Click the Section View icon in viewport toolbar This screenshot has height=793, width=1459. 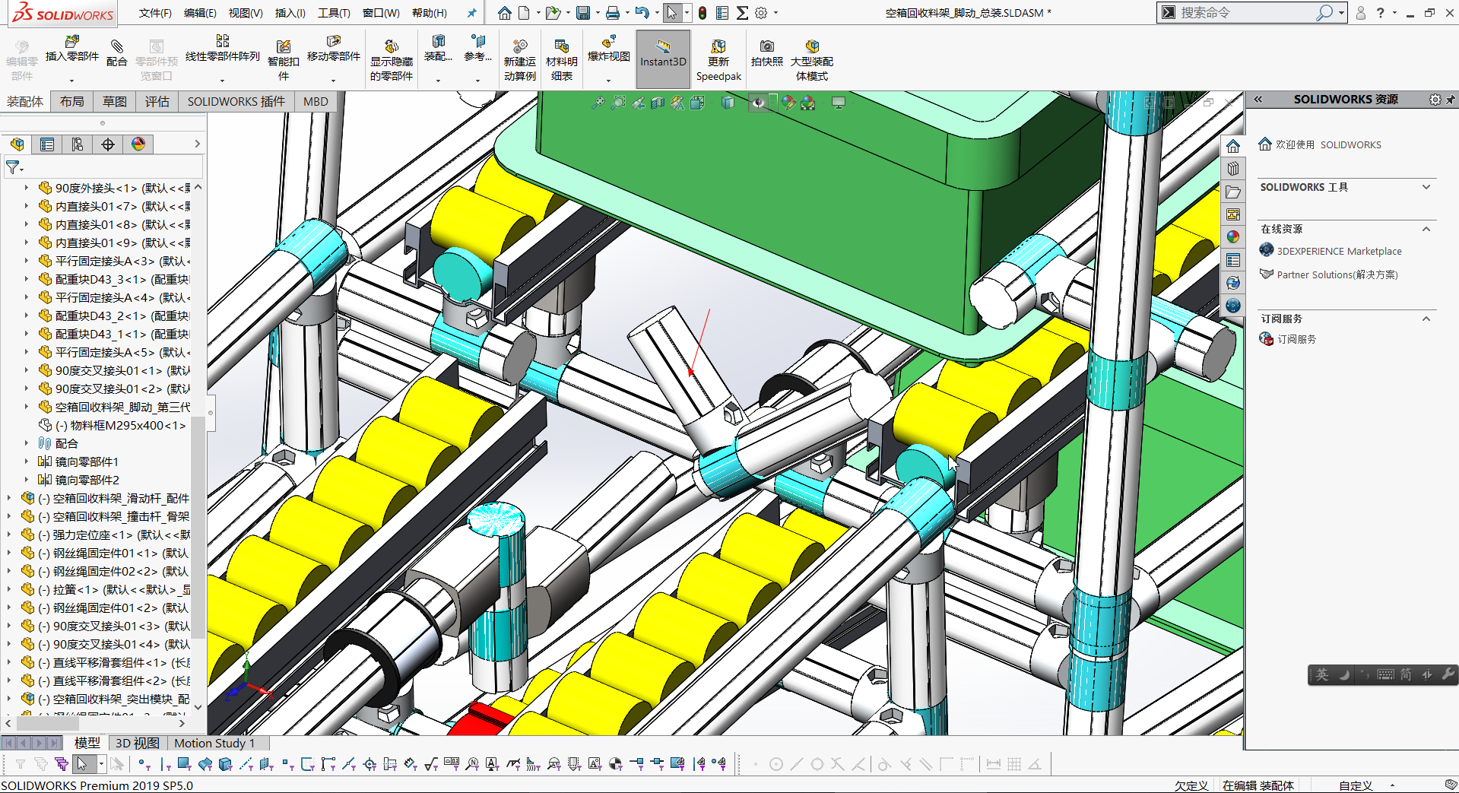click(658, 102)
